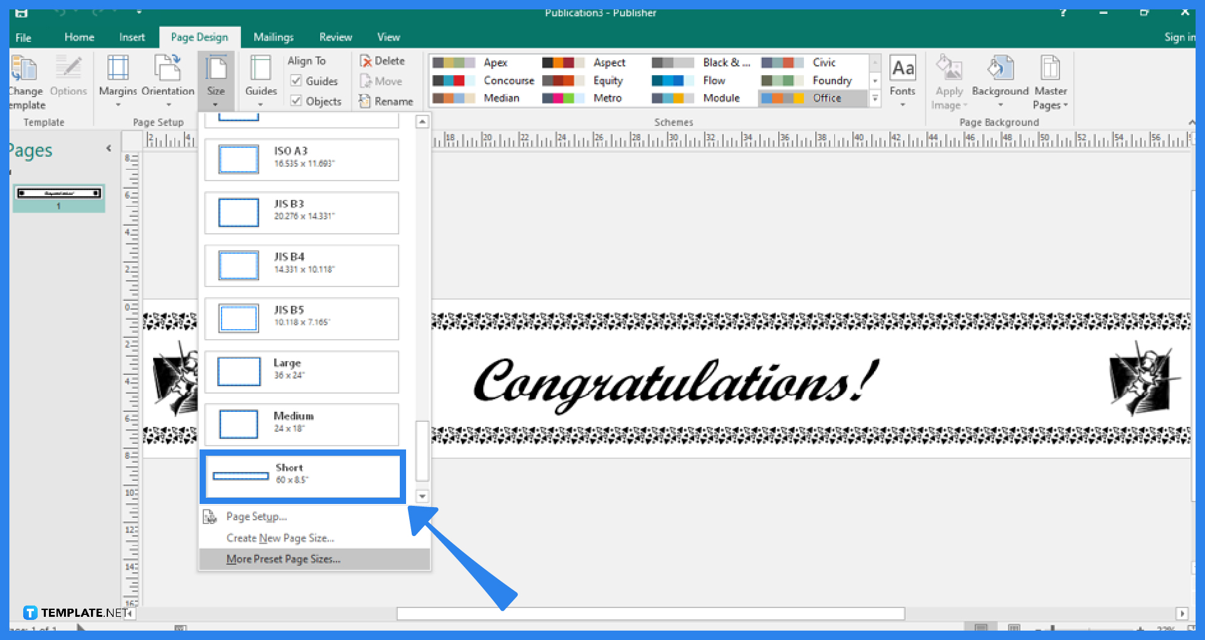The image size is (1205, 640).
Task: Click the Options template icon
Action: pyautogui.click(x=68, y=68)
